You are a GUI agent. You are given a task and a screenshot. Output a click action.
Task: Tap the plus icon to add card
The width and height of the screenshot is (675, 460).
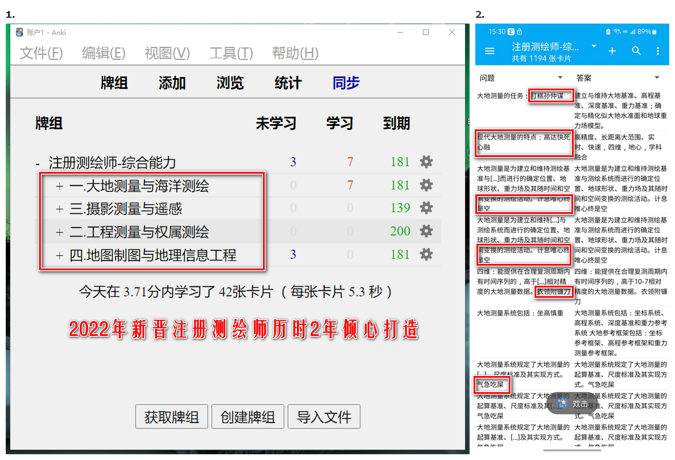(x=612, y=51)
